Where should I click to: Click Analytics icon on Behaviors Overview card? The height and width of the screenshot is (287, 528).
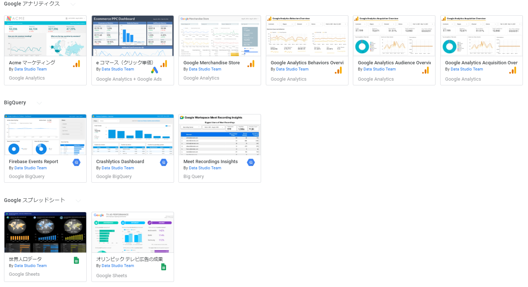coord(338,70)
